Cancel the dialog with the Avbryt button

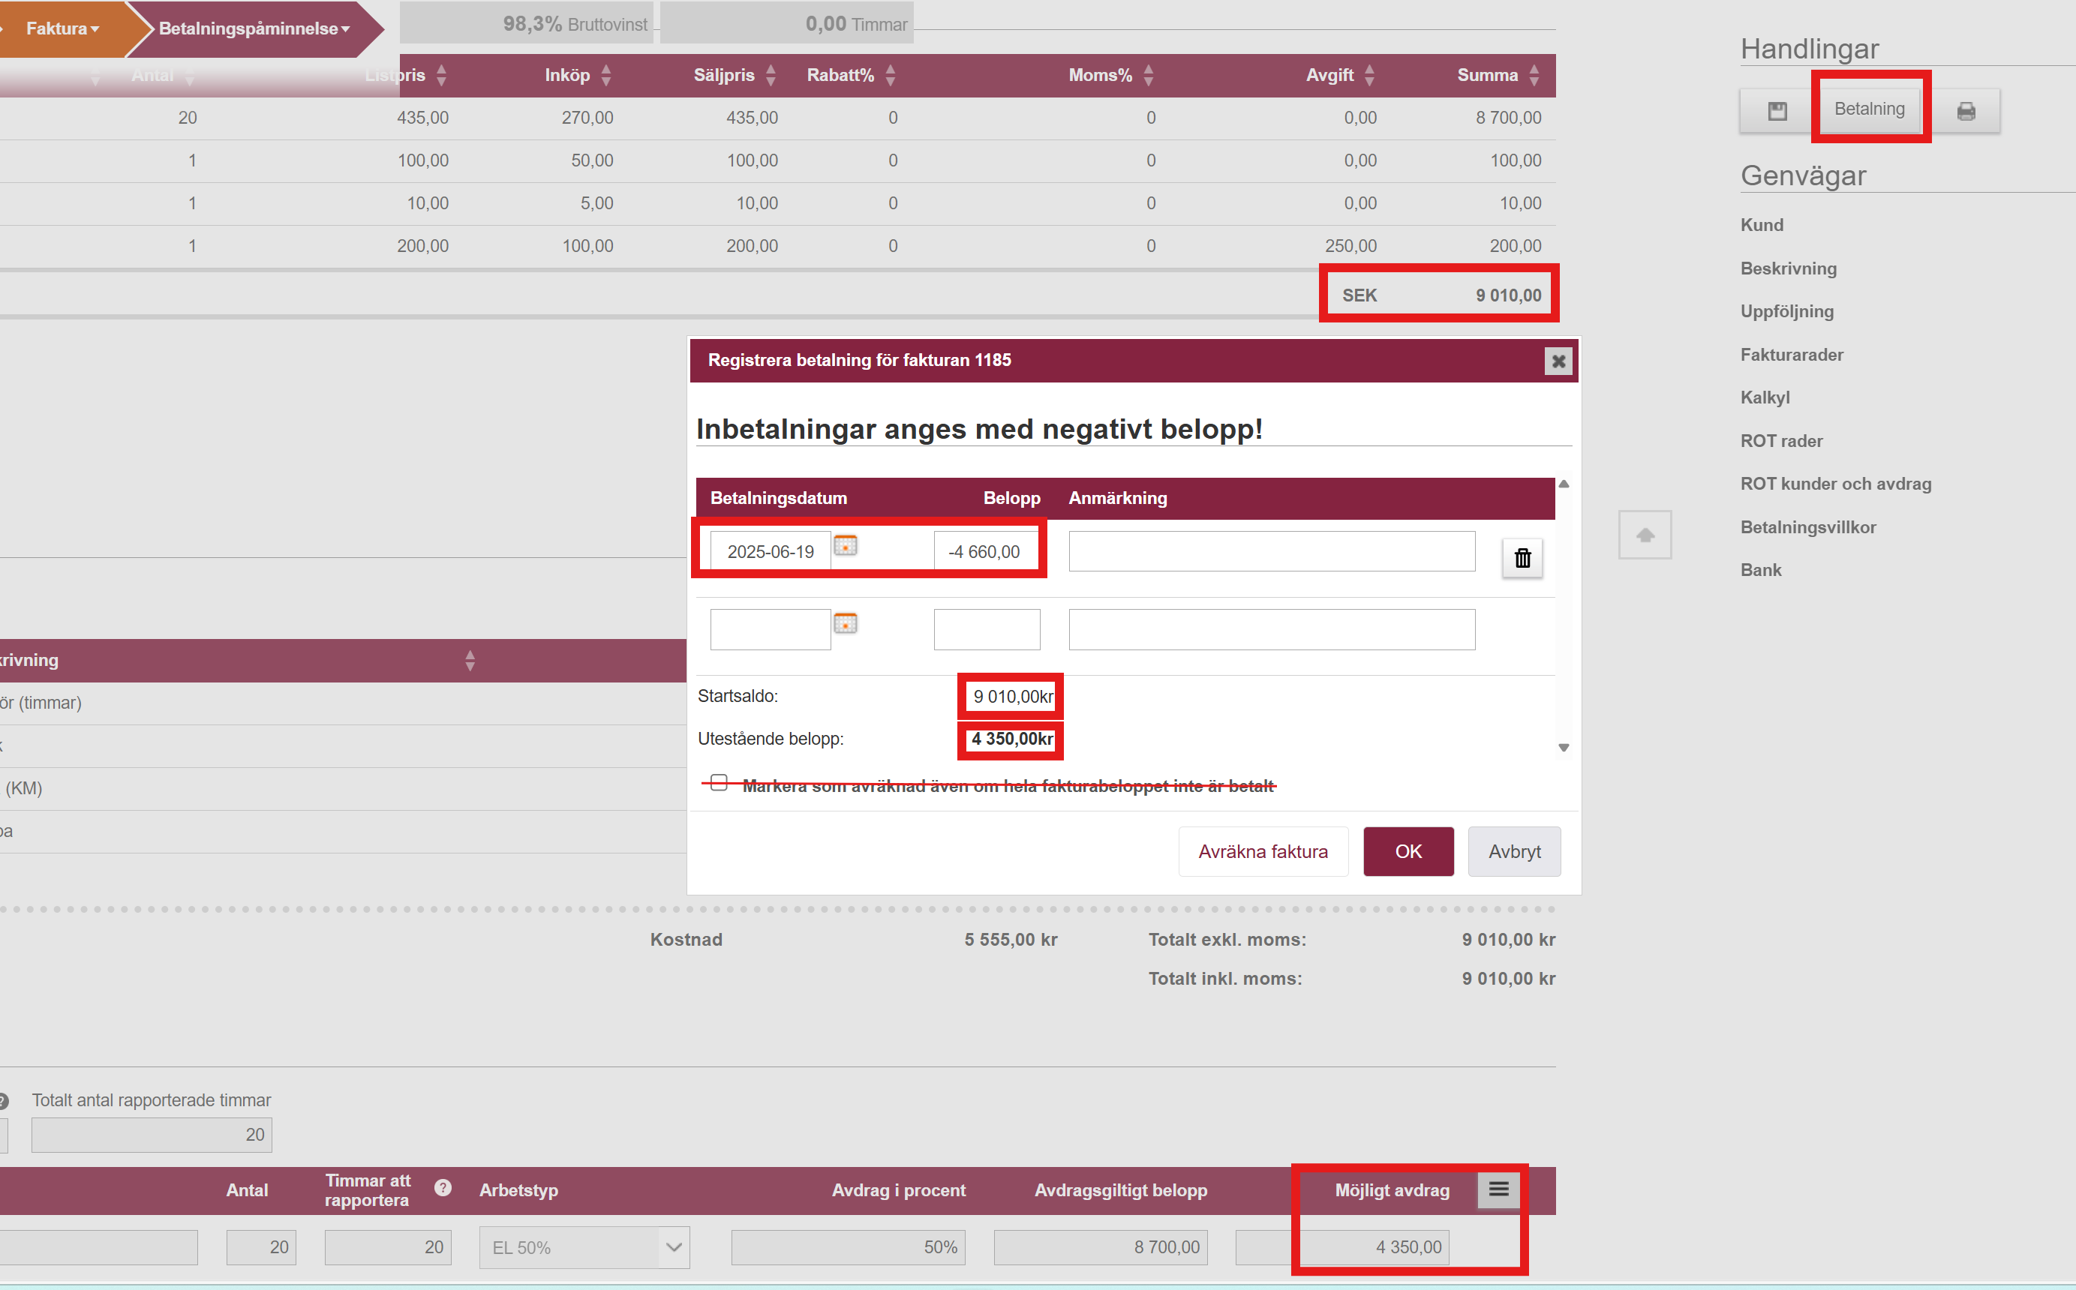click(1515, 851)
